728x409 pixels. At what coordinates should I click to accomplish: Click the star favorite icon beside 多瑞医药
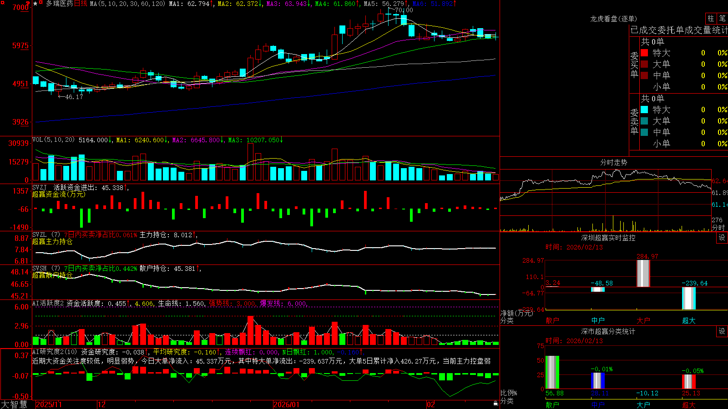pos(35,4)
